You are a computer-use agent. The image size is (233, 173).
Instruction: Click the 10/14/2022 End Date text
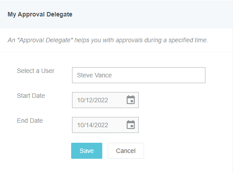(x=92, y=125)
